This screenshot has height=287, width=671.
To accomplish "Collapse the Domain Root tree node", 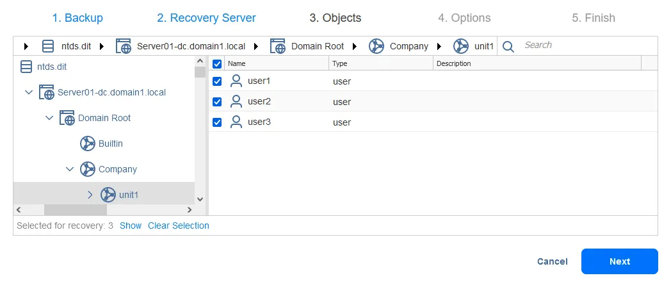I will 49,118.
